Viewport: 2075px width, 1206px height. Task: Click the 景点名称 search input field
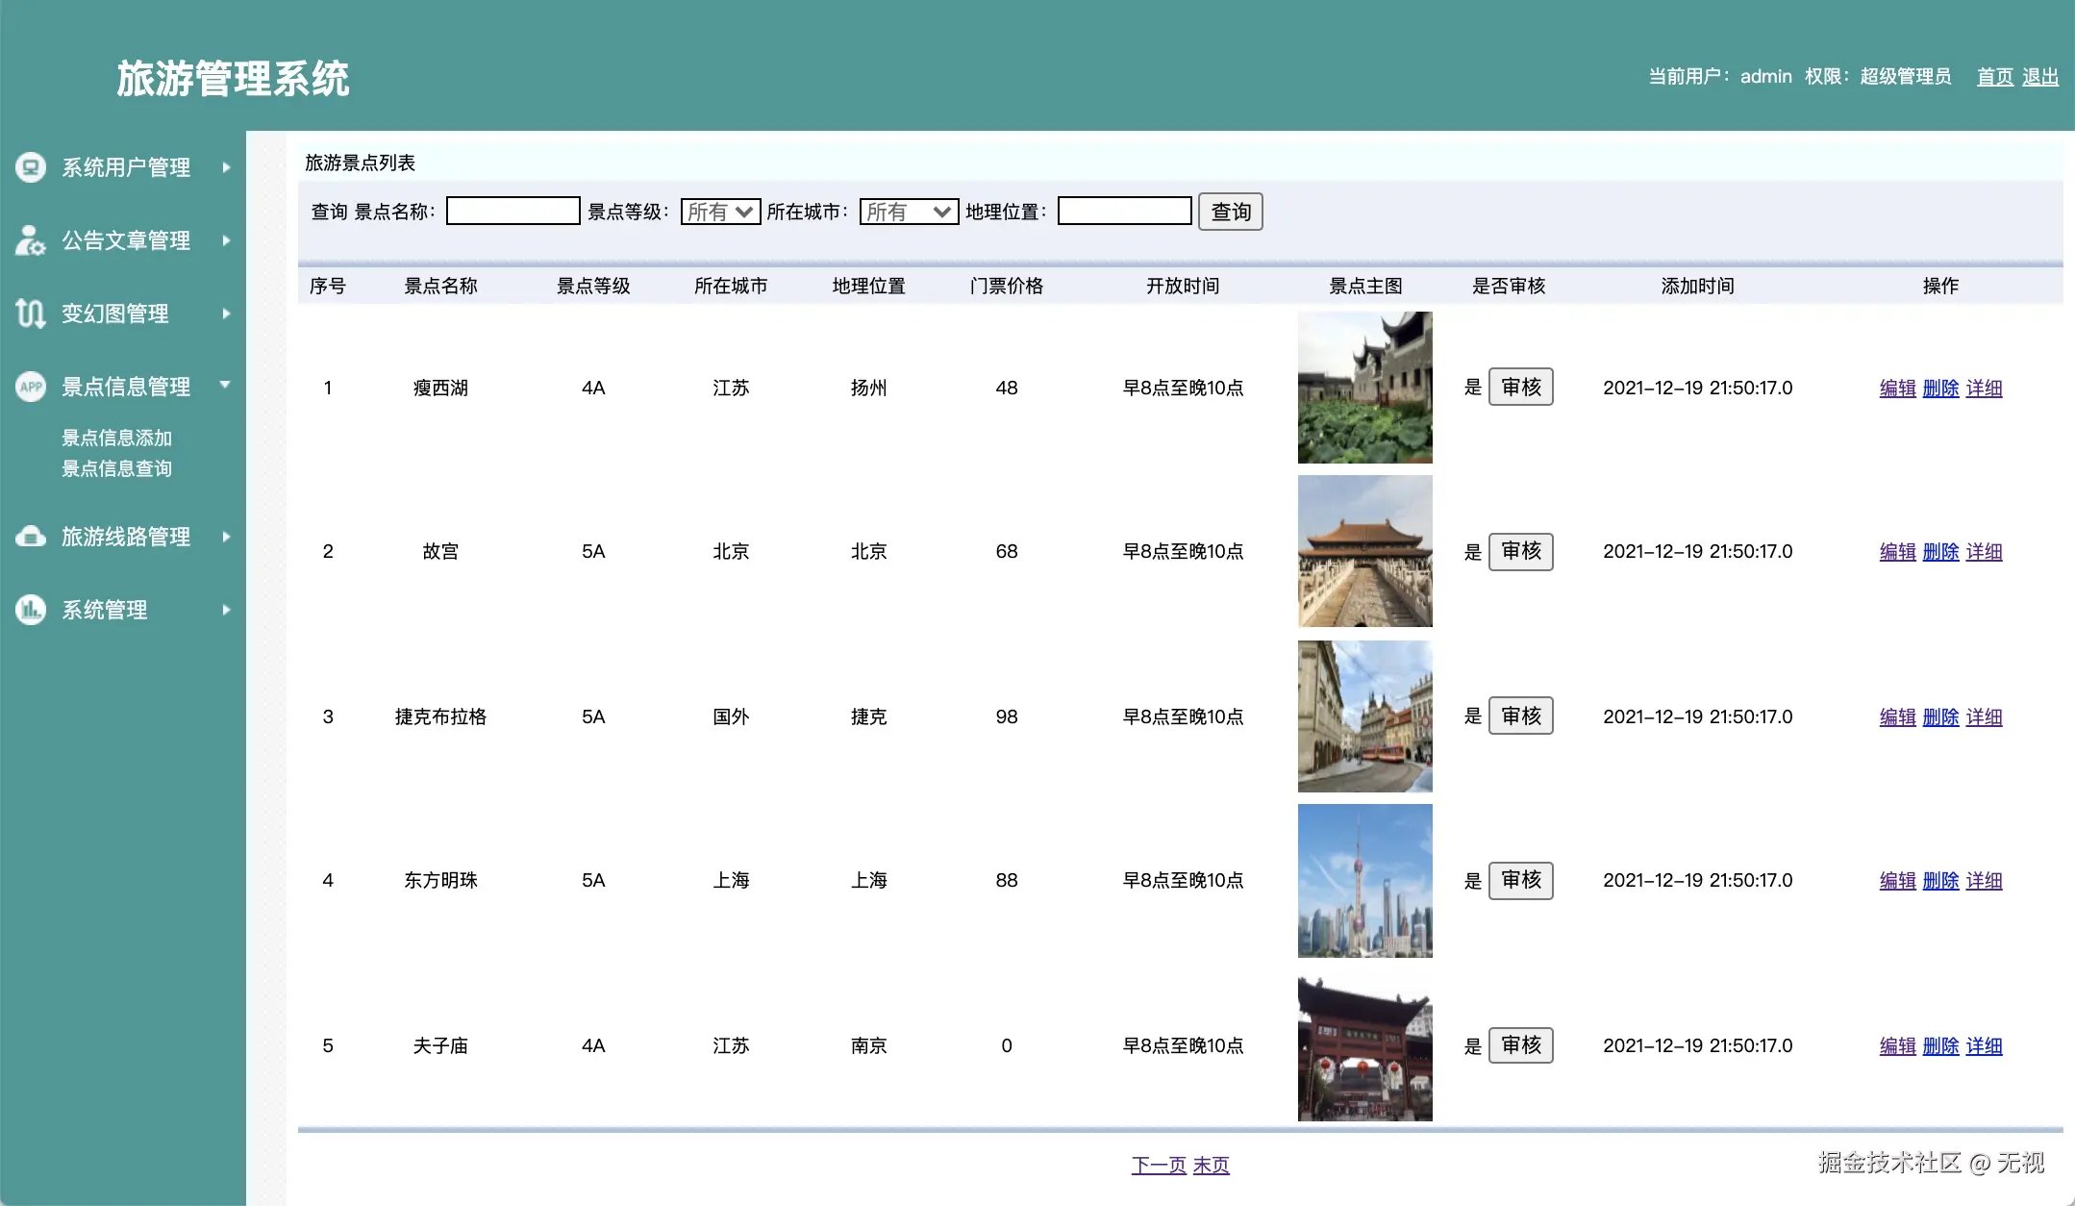(512, 212)
